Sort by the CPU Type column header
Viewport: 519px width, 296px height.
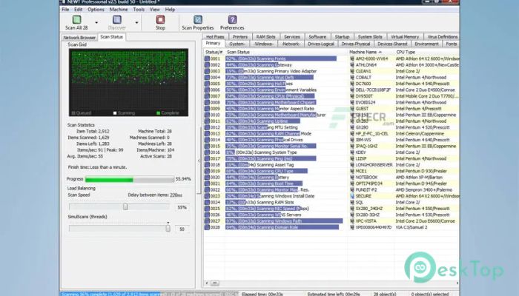(427, 53)
